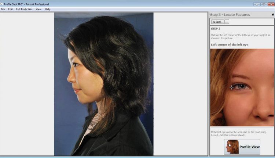
Task: Go back with the Back button
Action: coord(217,22)
